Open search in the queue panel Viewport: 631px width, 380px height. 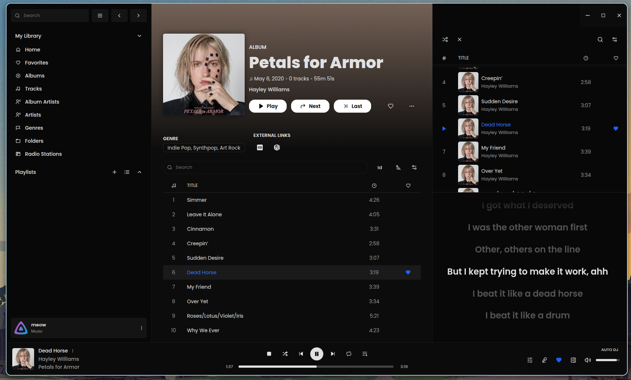pyautogui.click(x=600, y=39)
